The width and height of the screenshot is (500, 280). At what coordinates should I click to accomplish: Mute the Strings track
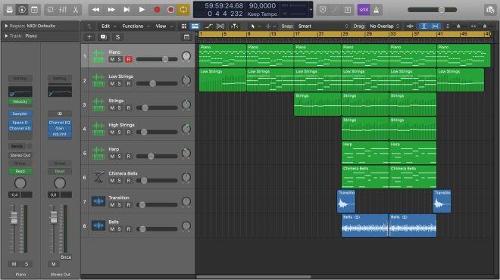112,107
